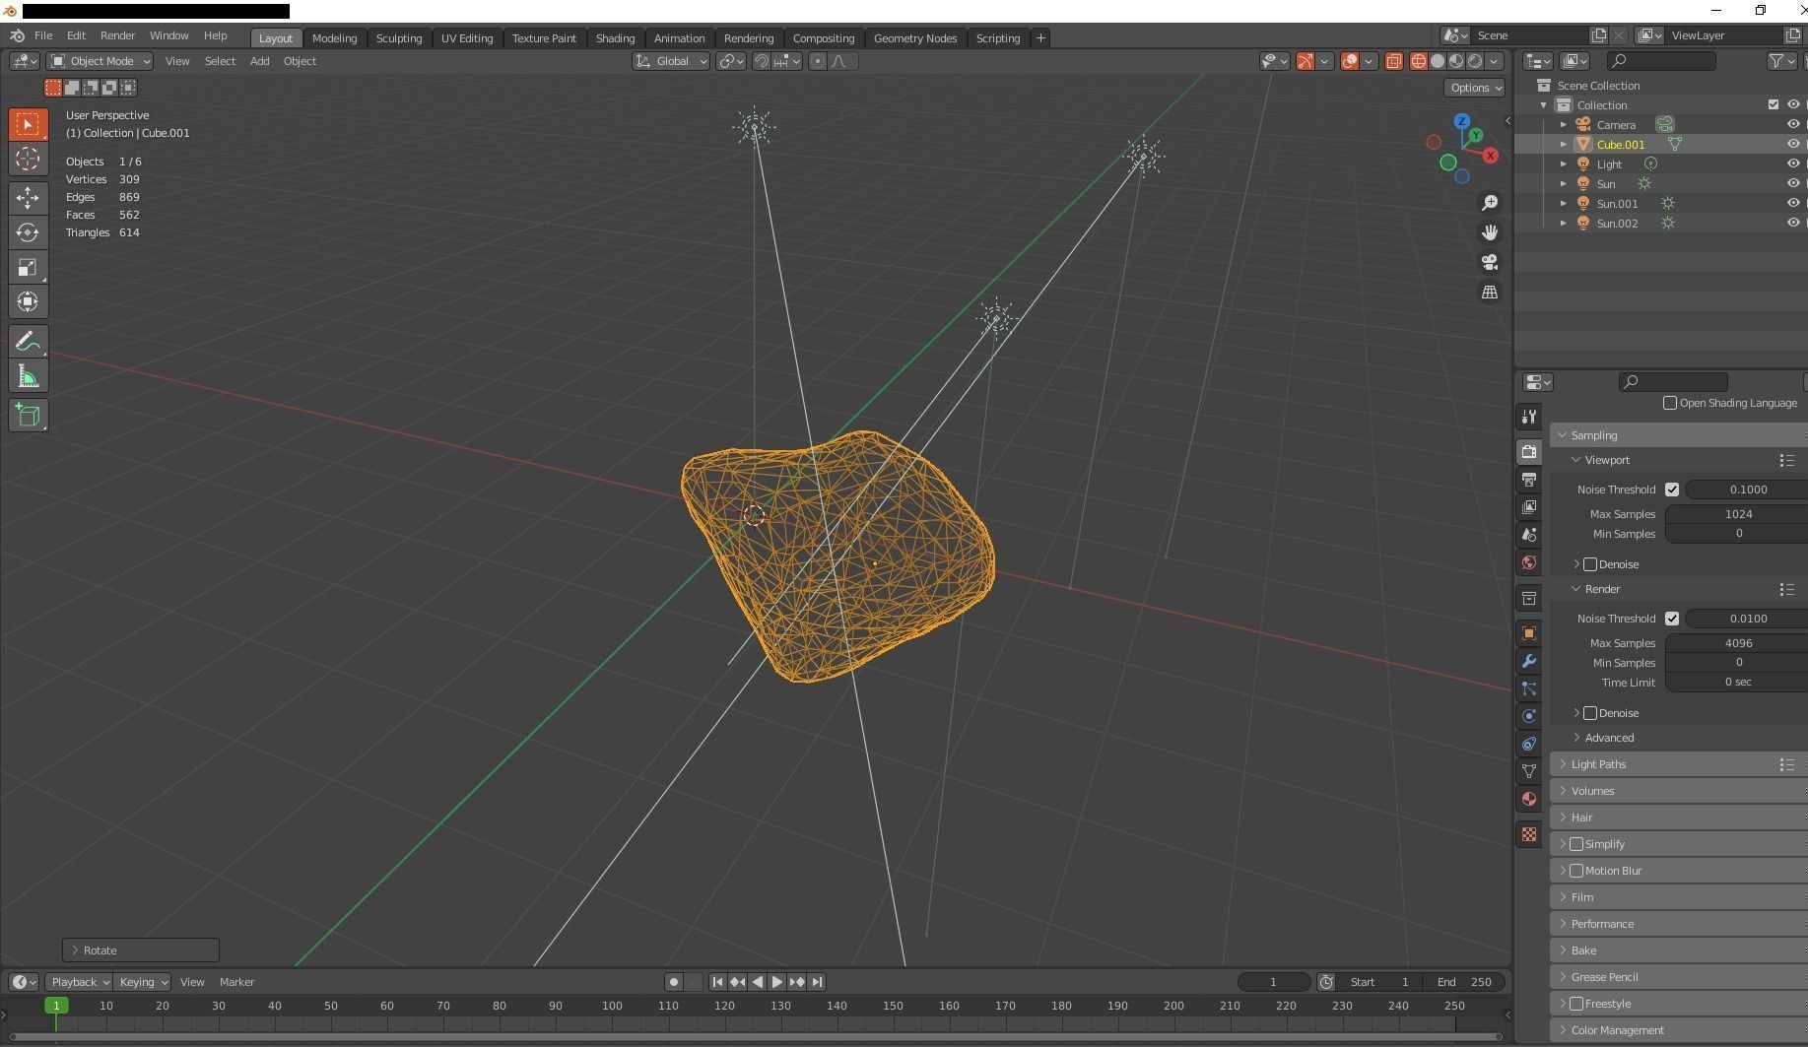
Task: Switch to Modeling workspace tab
Action: (334, 38)
